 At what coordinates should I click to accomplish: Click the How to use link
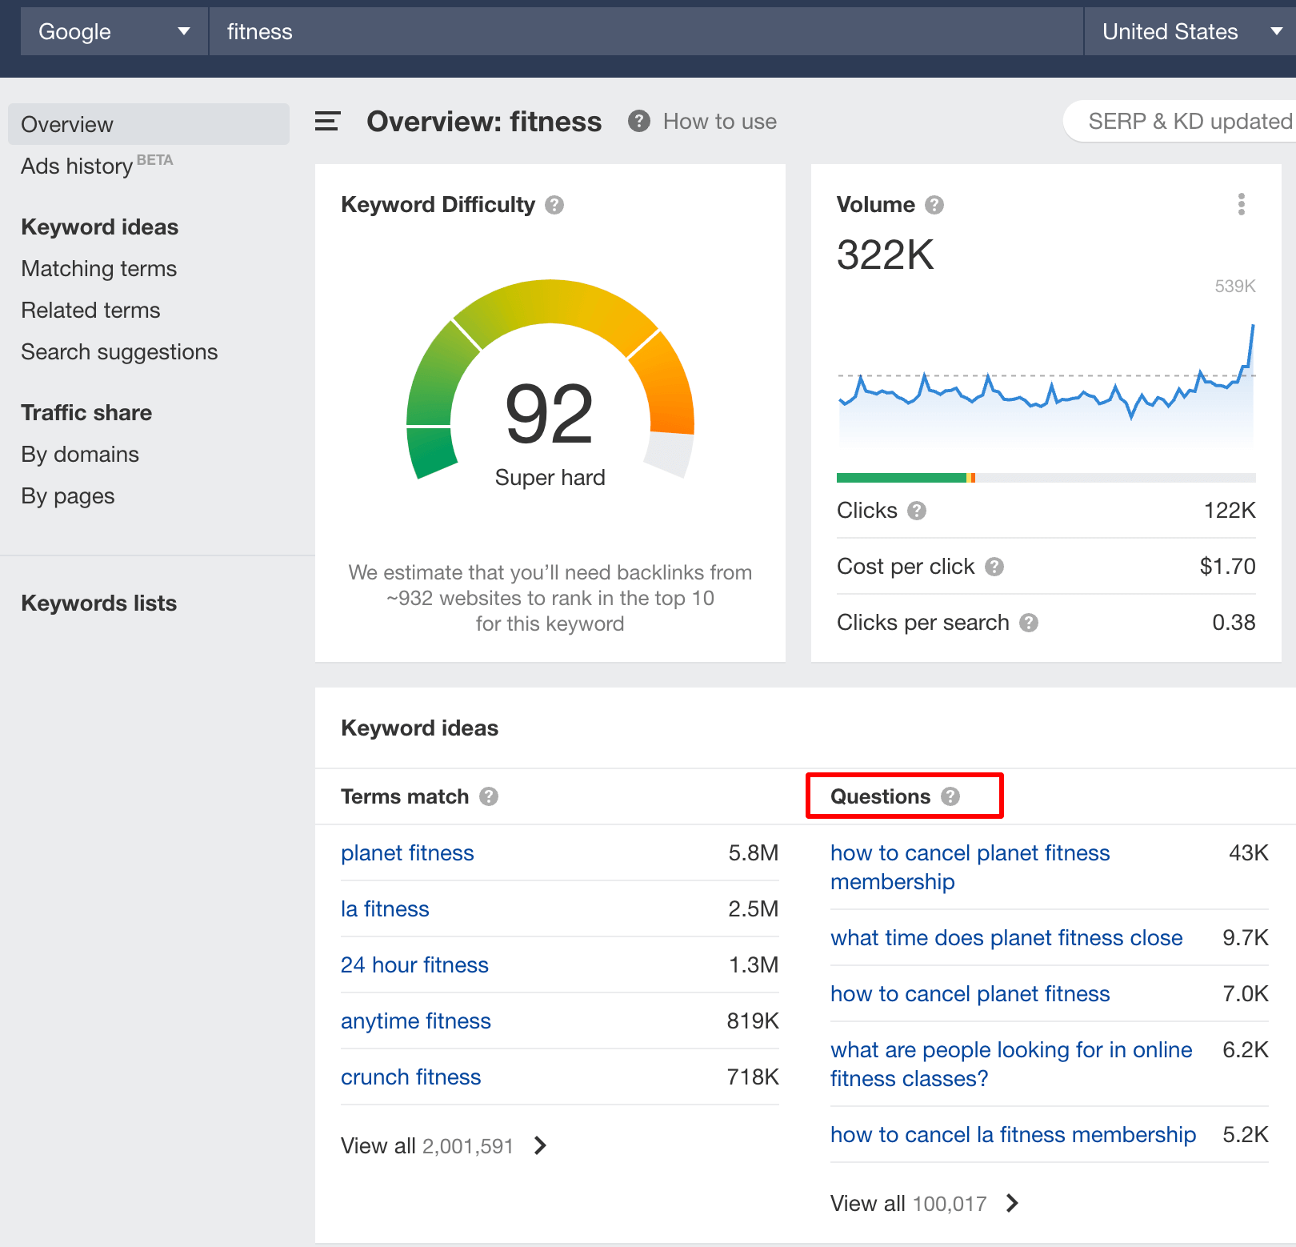click(720, 122)
